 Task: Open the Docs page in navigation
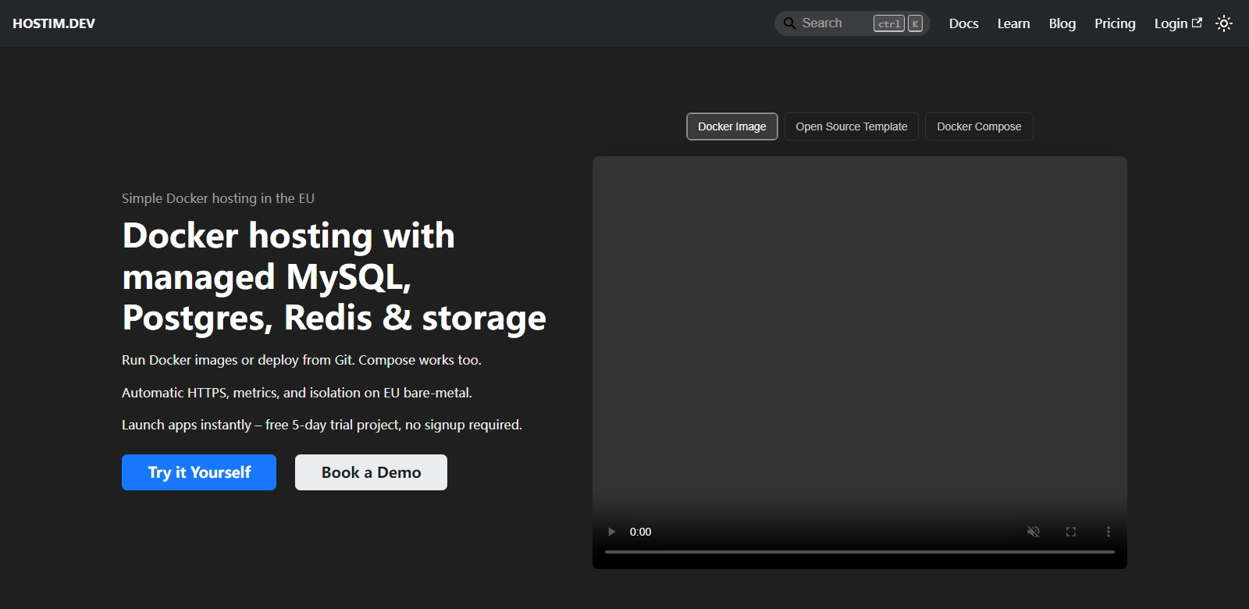coord(963,23)
